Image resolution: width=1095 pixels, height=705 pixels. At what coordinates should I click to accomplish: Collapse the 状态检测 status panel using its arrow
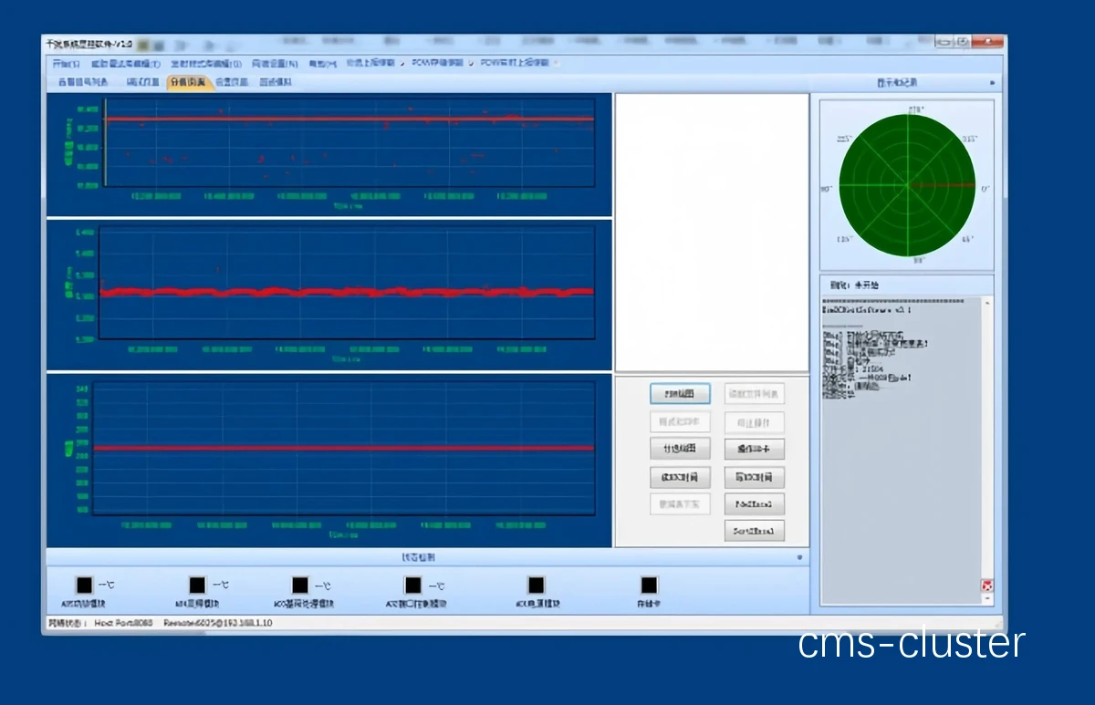pos(799,557)
